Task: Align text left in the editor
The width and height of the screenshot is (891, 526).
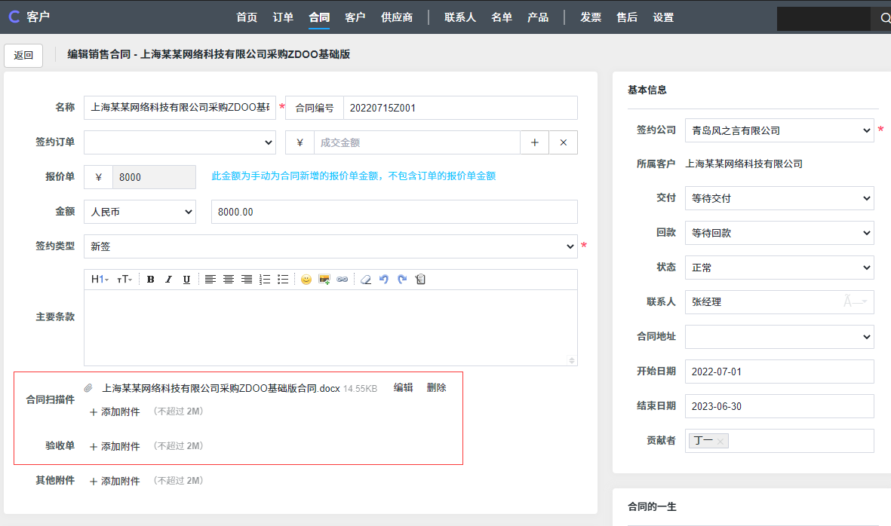Action: point(210,279)
